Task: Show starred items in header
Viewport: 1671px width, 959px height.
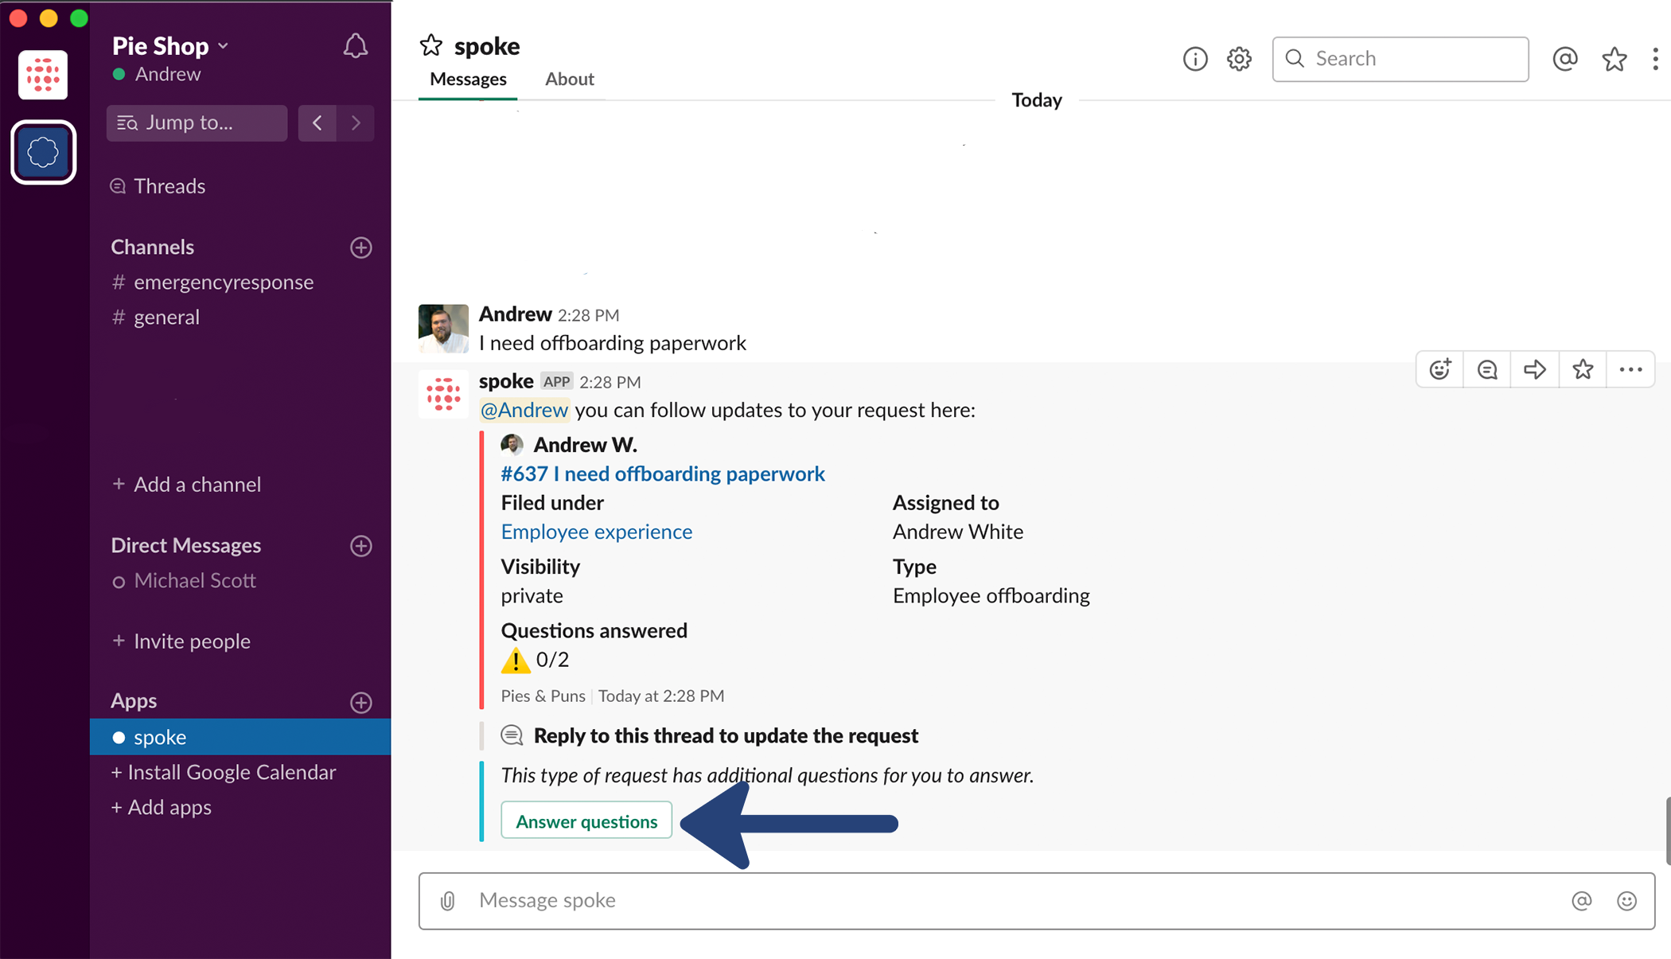Action: click(x=1614, y=59)
